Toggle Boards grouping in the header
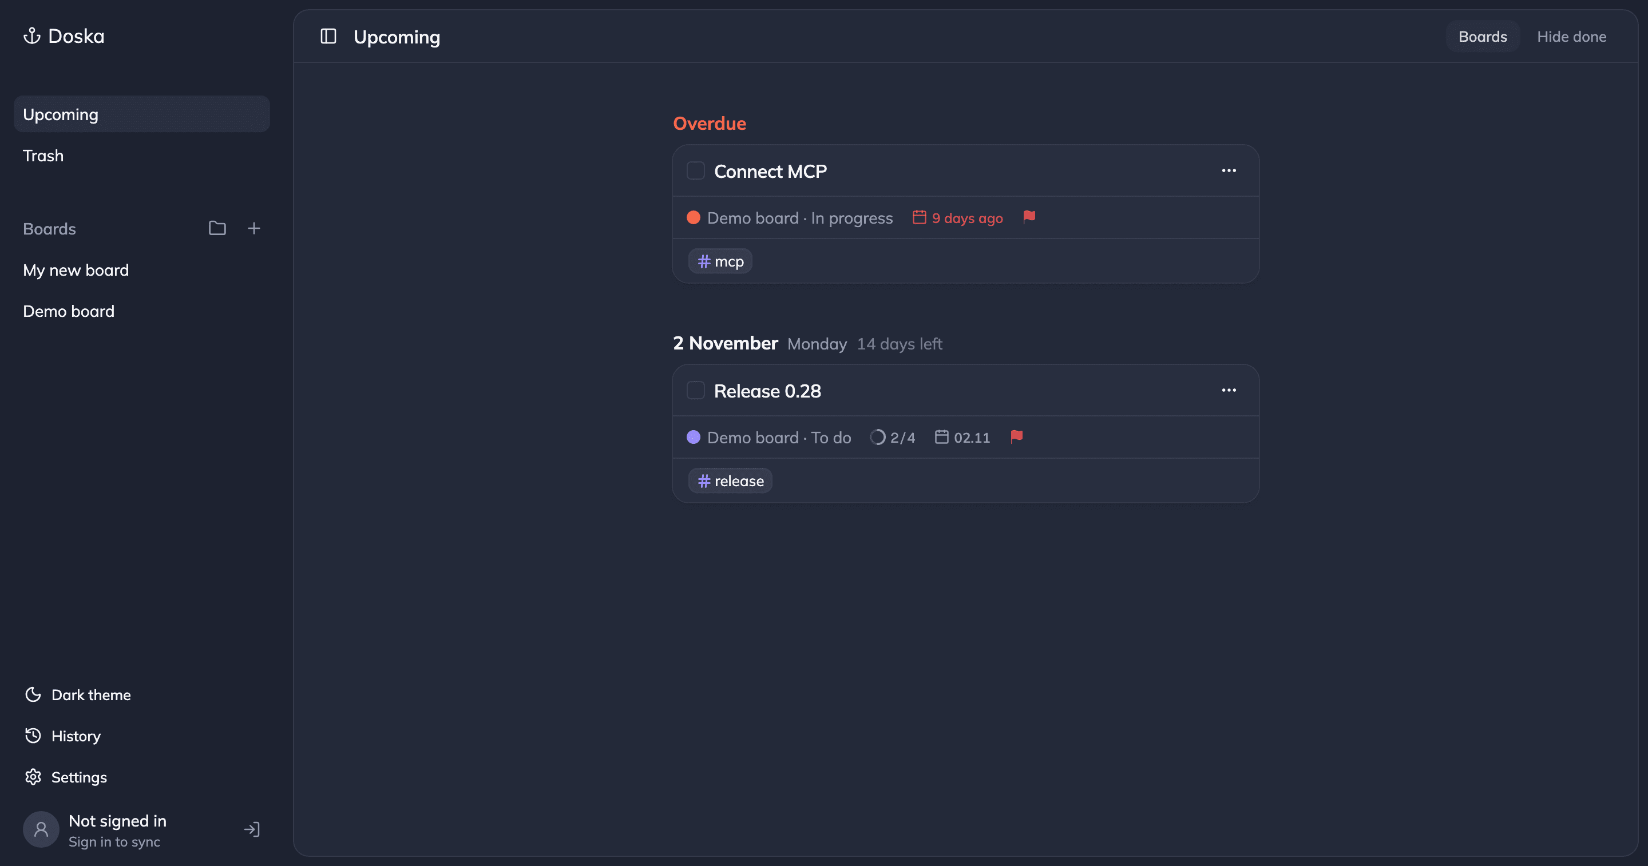This screenshot has width=1648, height=866. point(1482,37)
